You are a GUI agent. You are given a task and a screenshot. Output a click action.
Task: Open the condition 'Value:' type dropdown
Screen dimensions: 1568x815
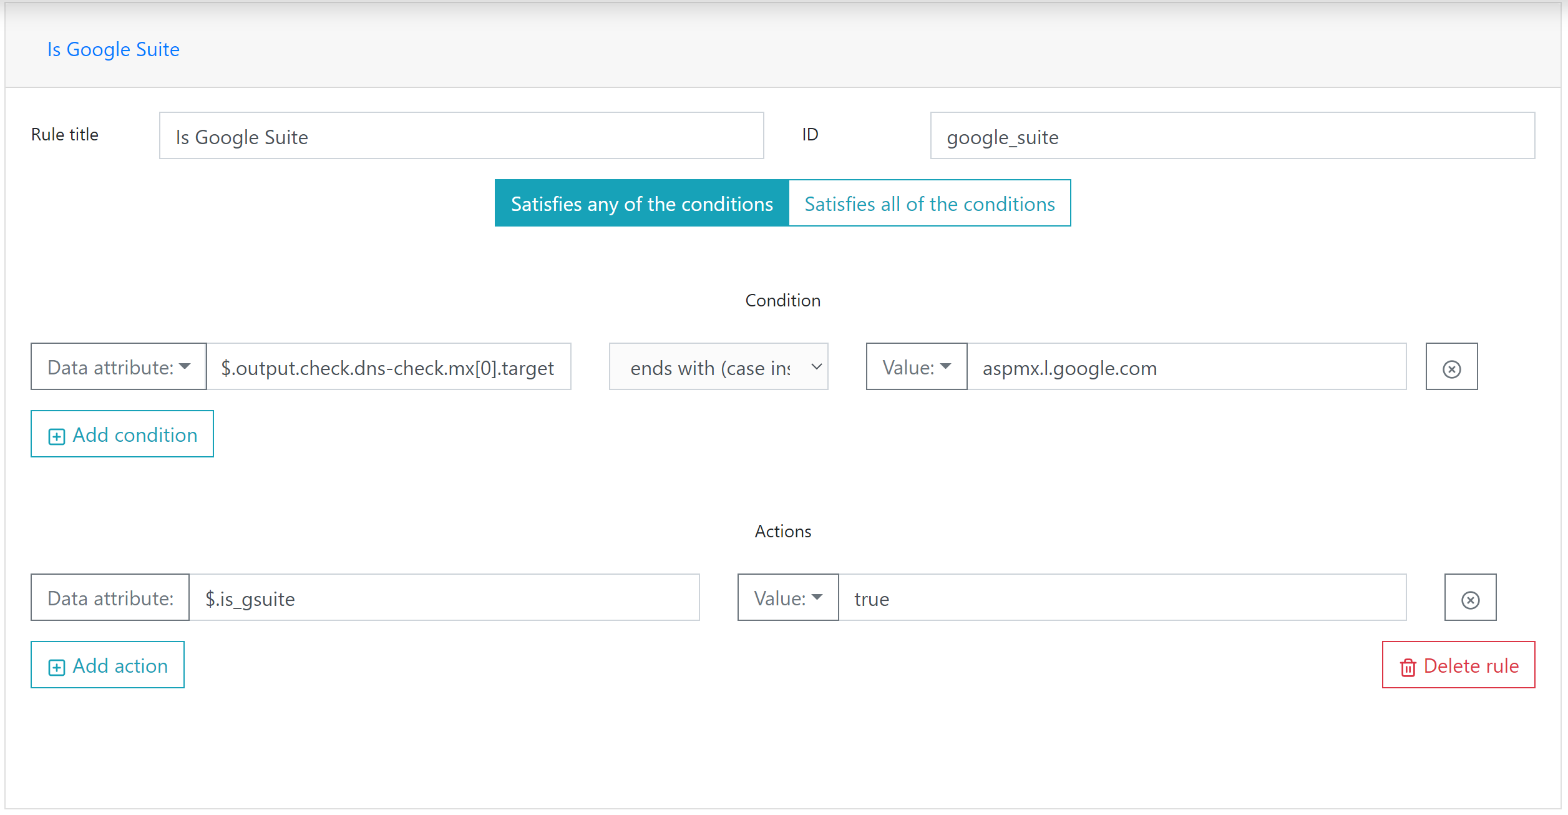[917, 366]
